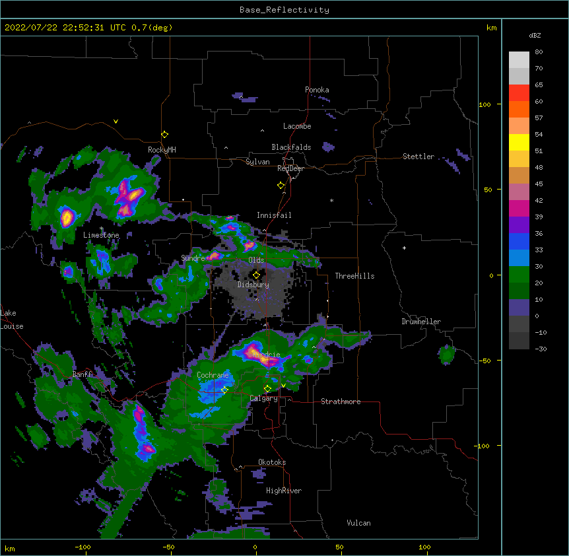
Task: Click the Lacombe city label
Action: [297, 126]
